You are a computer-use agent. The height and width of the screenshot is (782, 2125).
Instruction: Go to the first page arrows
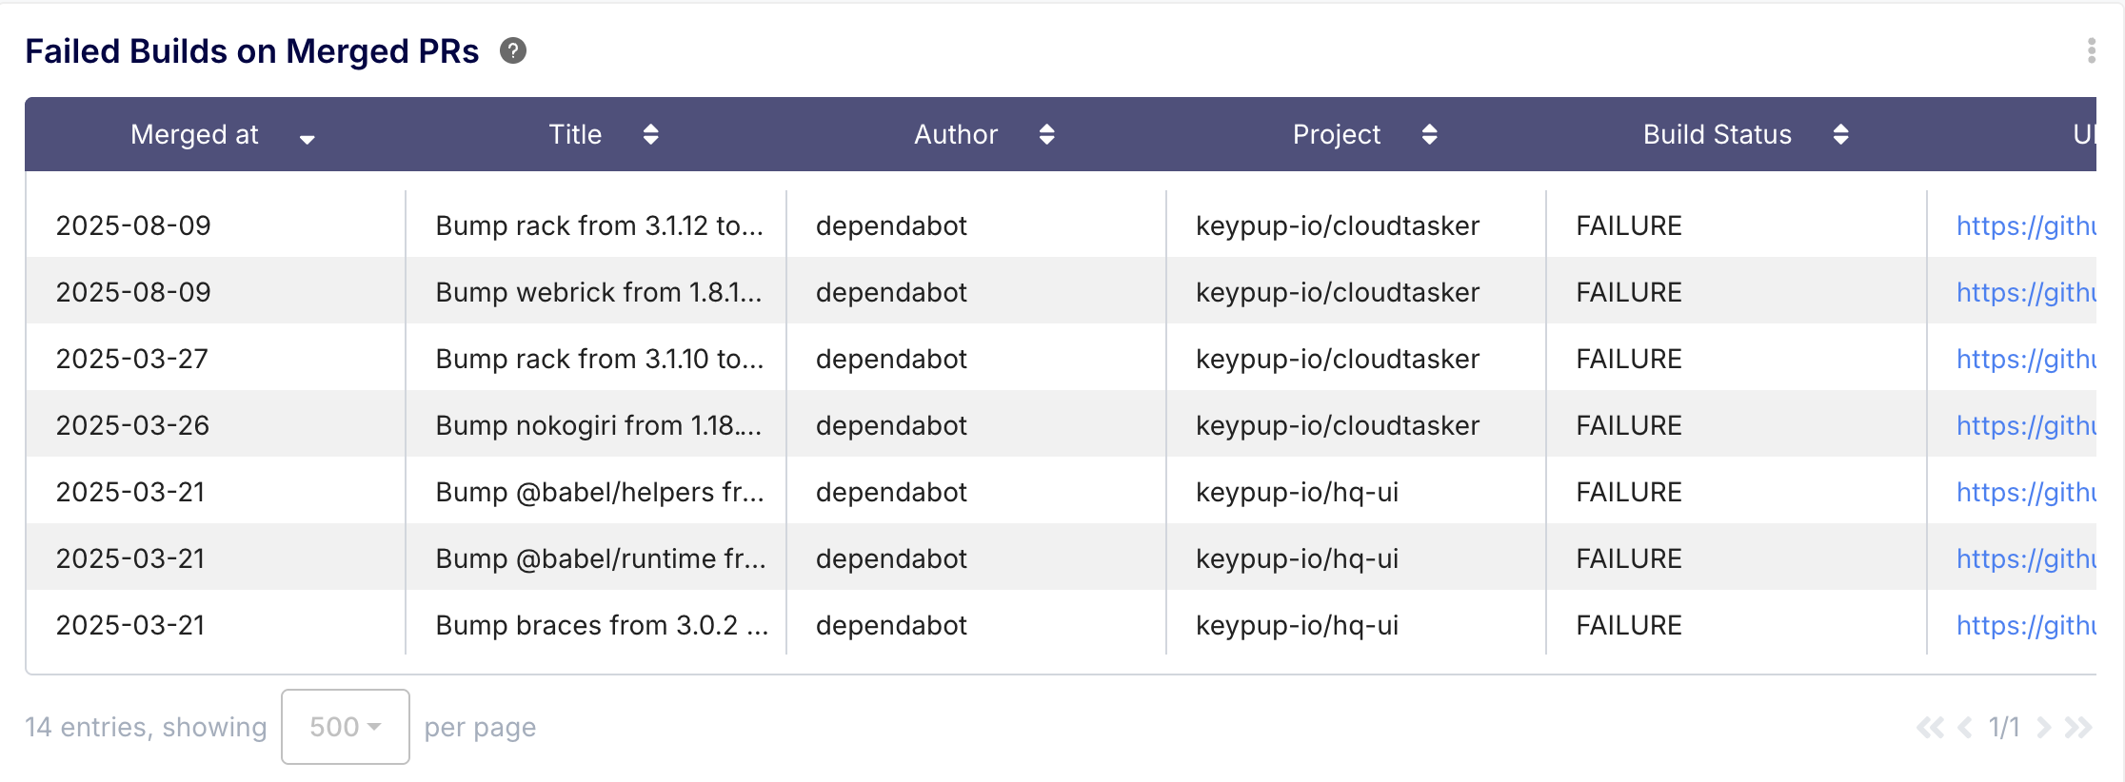coord(1930,728)
